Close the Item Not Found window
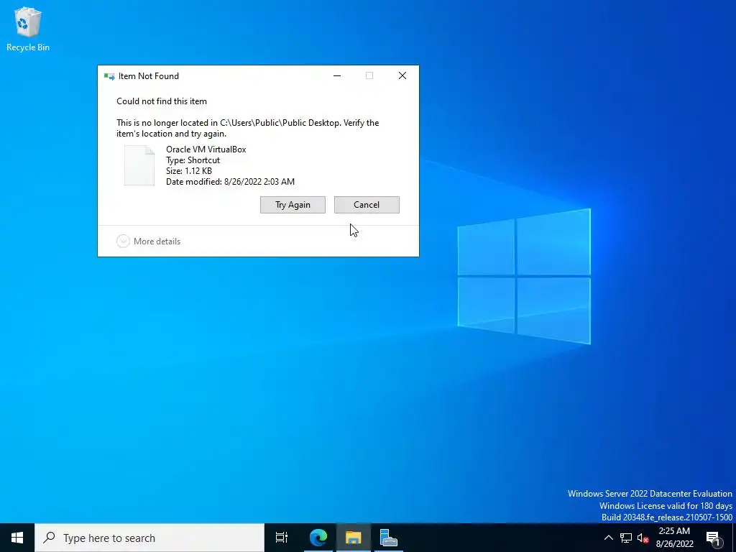736x552 pixels. coord(402,75)
